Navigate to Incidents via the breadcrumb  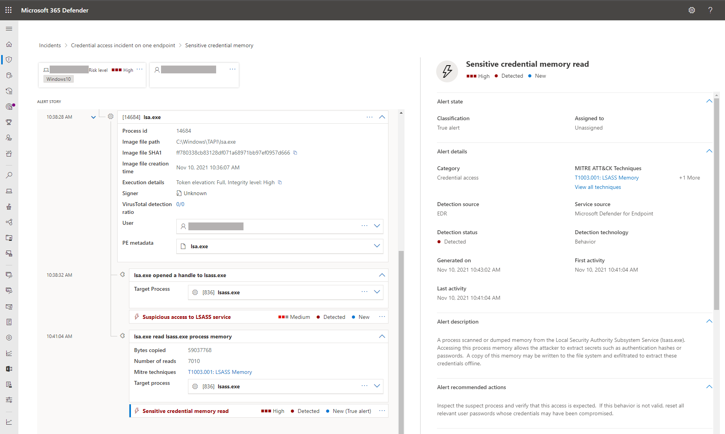point(50,45)
